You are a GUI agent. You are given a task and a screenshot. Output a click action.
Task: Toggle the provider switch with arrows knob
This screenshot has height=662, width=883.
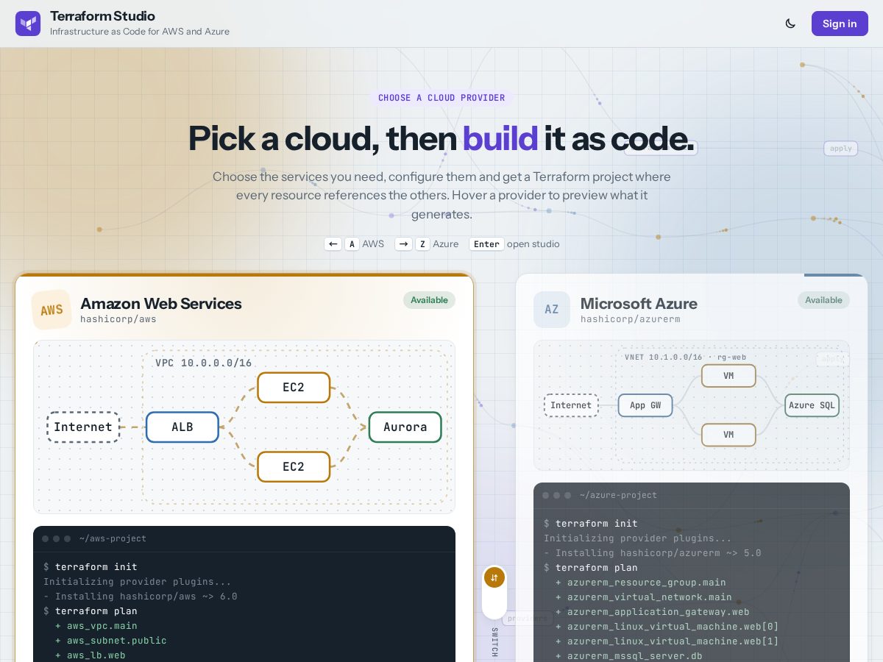(x=494, y=577)
